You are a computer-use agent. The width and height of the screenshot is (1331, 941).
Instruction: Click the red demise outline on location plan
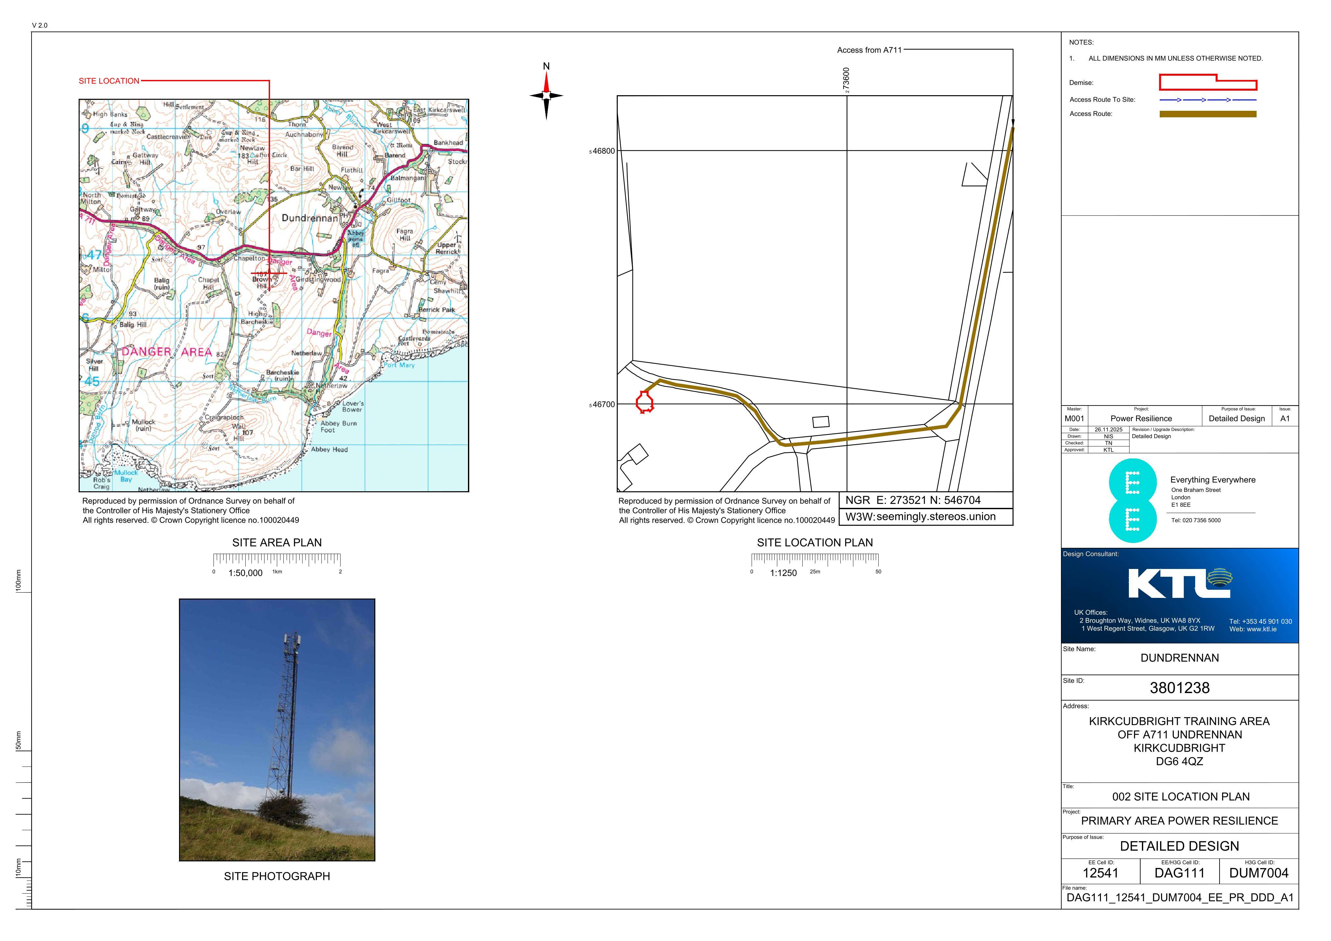pos(645,402)
